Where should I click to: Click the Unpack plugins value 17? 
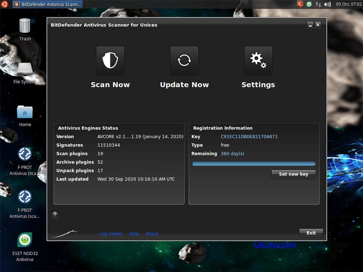pyautogui.click(x=100, y=171)
